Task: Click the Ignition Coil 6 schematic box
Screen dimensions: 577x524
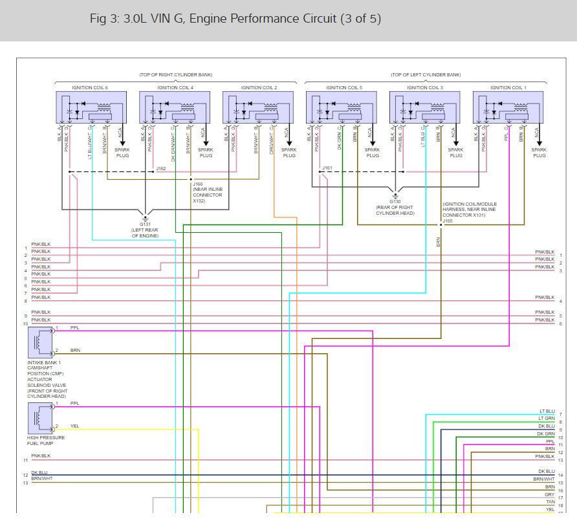Action: click(x=91, y=107)
